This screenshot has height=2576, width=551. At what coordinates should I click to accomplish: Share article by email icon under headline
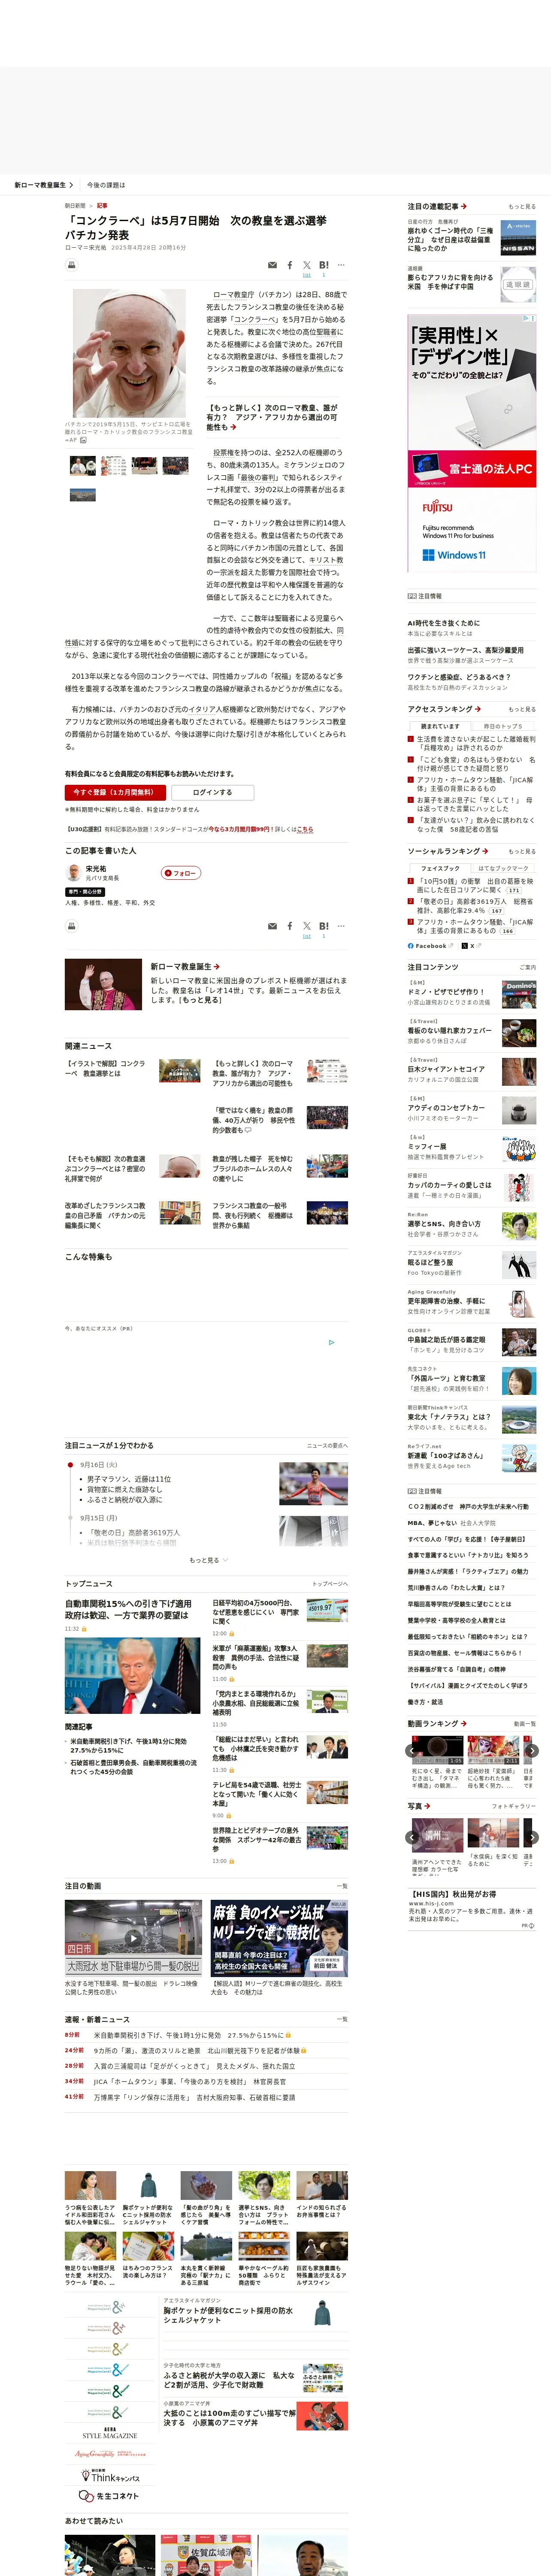pyautogui.click(x=272, y=265)
